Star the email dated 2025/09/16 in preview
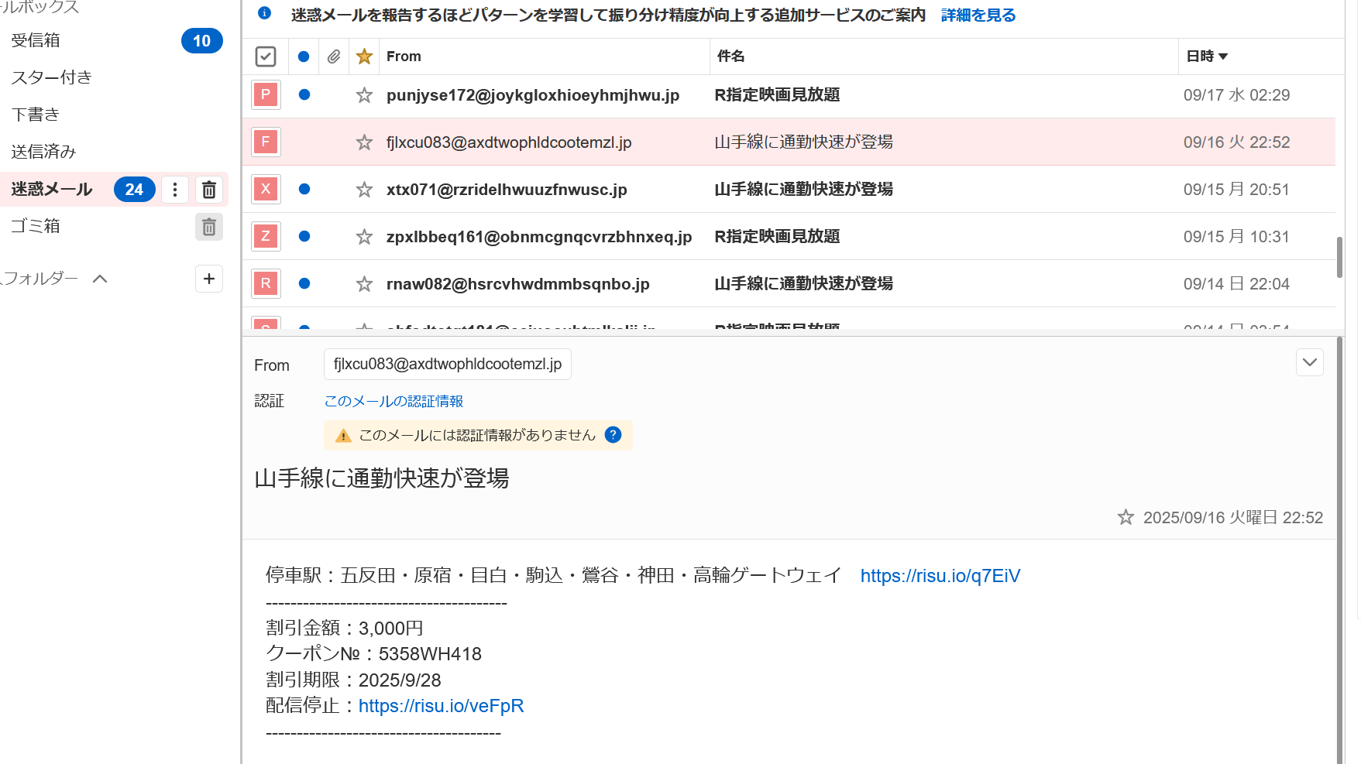 (x=1125, y=517)
